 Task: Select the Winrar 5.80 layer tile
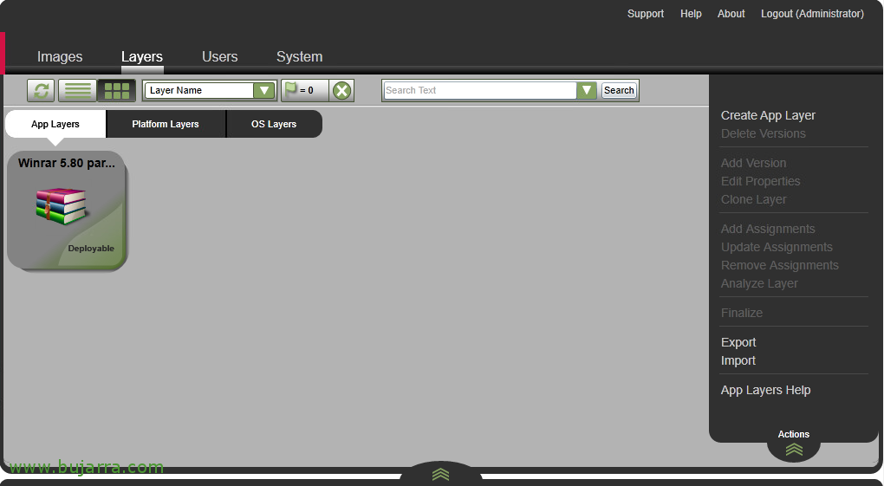click(67, 210)
